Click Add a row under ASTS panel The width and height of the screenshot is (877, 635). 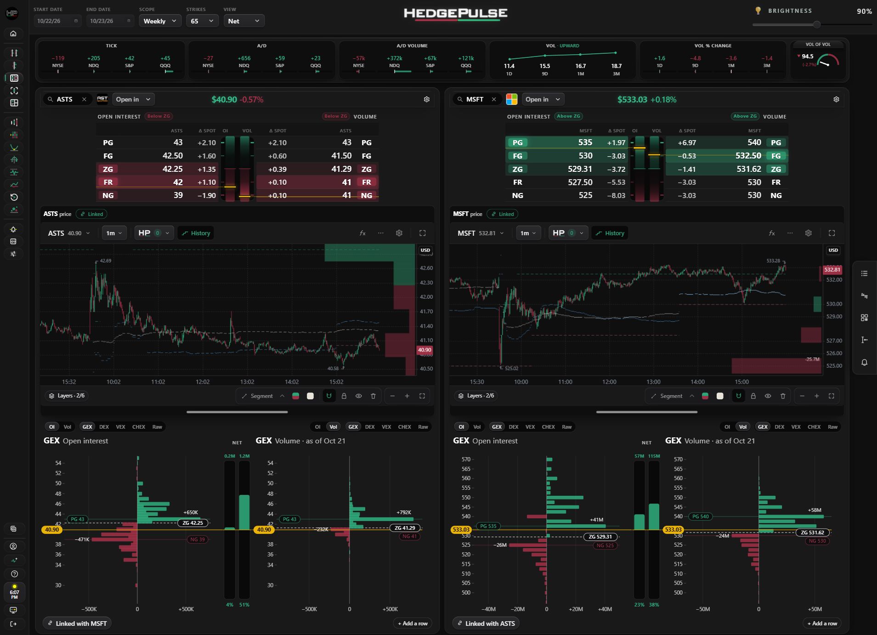click(x=413, y=624)
